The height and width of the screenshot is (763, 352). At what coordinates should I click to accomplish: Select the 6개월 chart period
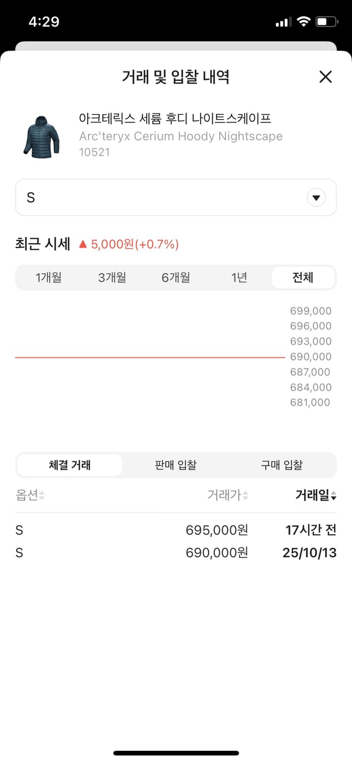point(176,277)
